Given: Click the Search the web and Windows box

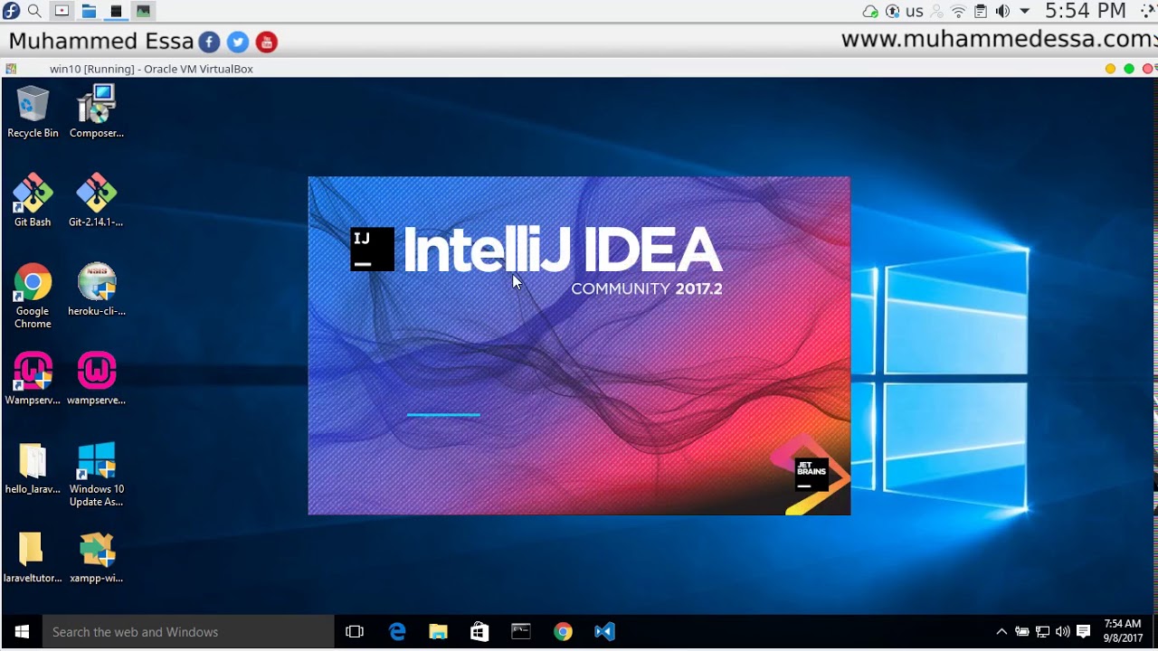Looking at the screenshot, I should [x=188, y=632].
